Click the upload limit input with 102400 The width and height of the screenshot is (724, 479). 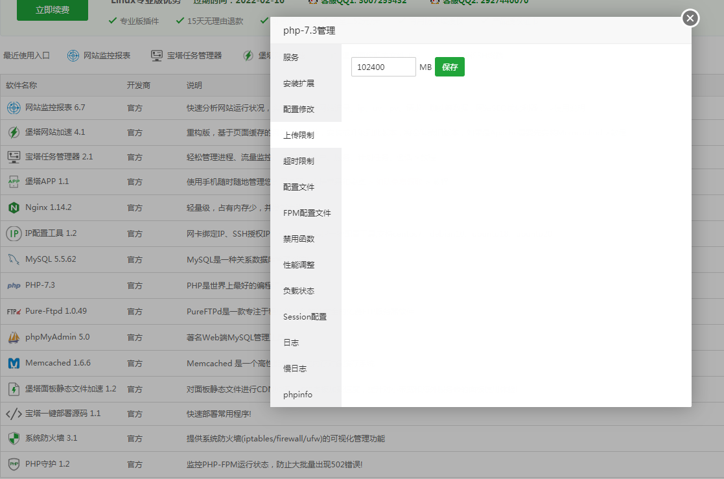(x=383, y=67)
